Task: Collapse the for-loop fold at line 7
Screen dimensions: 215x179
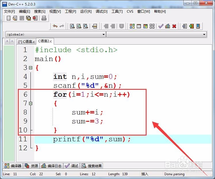Action: click(30, 103)
